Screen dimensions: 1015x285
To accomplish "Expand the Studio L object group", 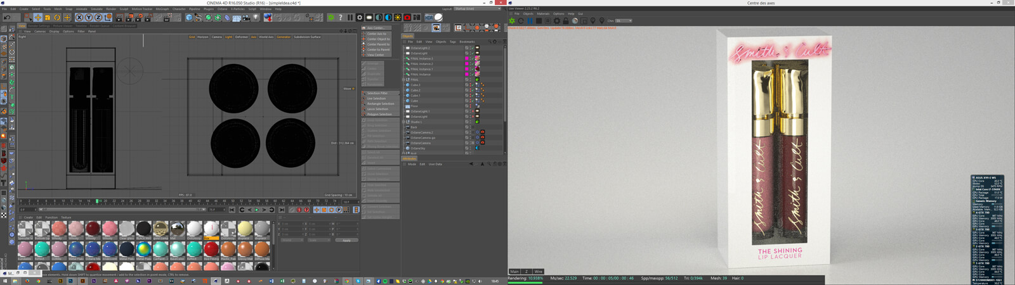I will pos(403,122).
